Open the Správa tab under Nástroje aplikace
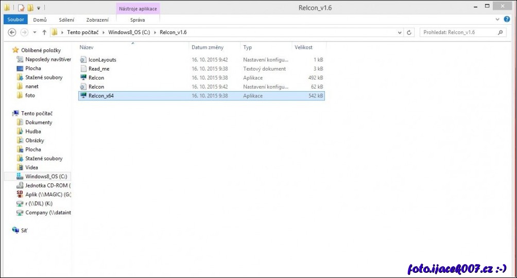This screenshot has width=517, height=278. (x=138, y=20)
